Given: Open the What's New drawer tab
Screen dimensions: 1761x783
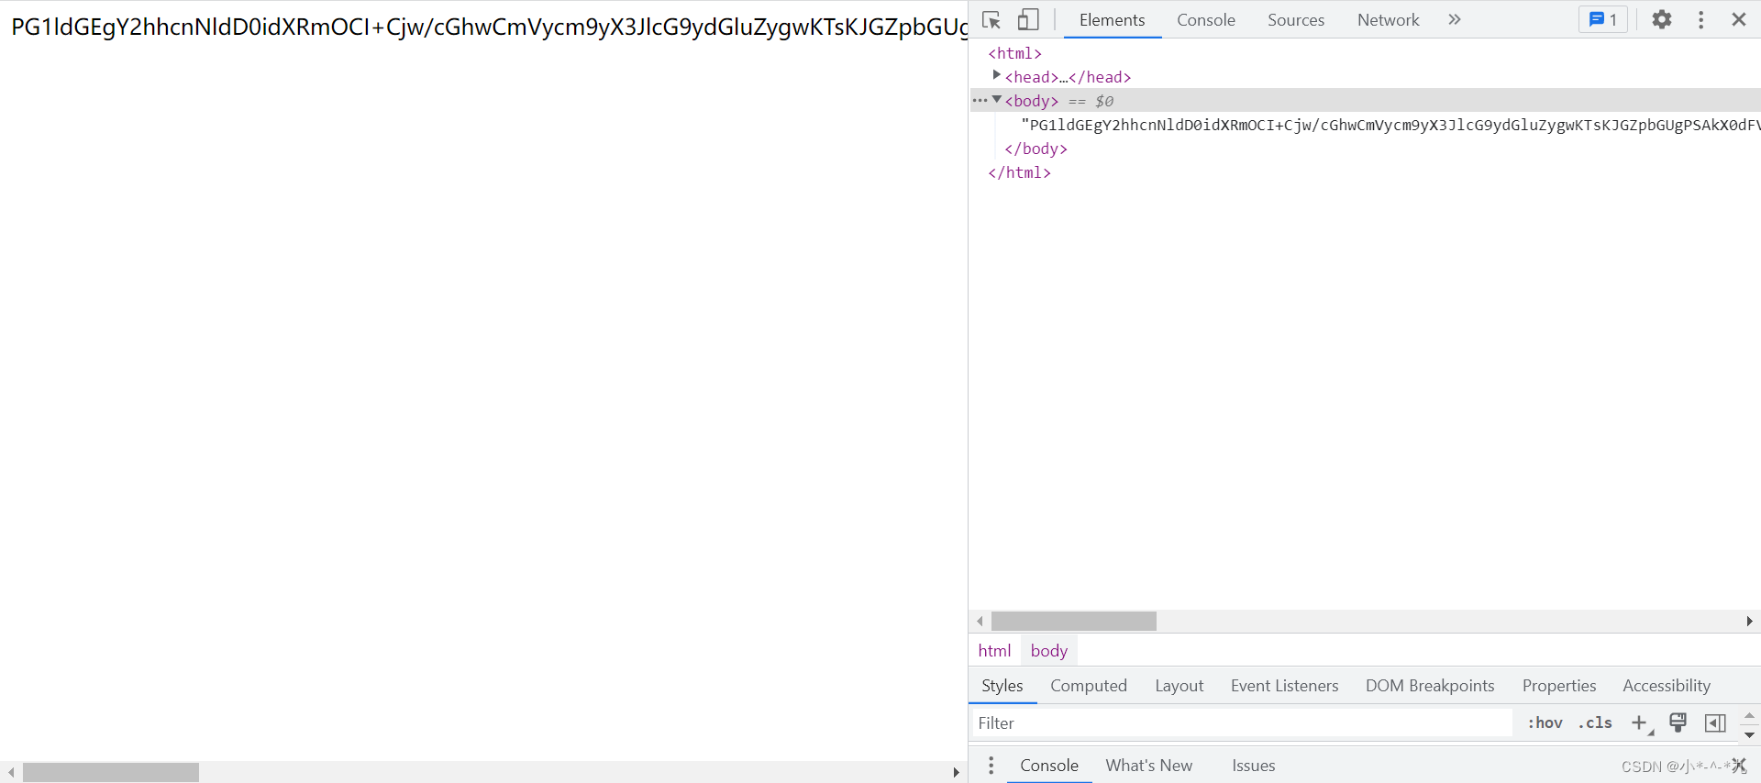Looking at the screenshot, I should [x=1148, y=765].
